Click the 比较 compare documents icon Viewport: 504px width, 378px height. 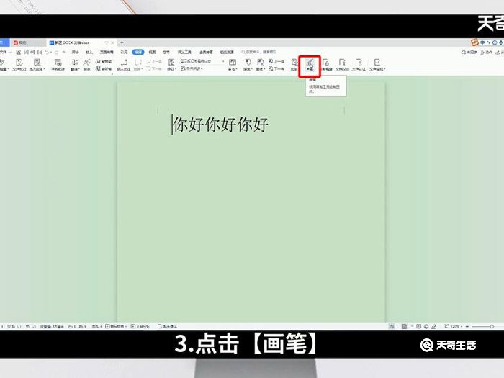[x=294, y=64]
